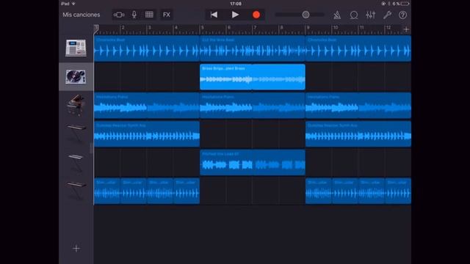Open help with the question mark icon
The image size is (470, 264).
point(403,15)
